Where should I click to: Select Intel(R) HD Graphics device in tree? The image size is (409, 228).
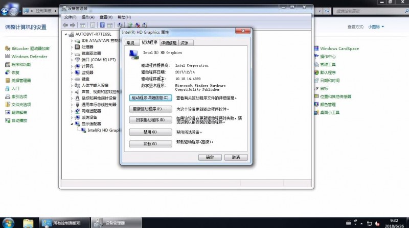tap(103, 130)
